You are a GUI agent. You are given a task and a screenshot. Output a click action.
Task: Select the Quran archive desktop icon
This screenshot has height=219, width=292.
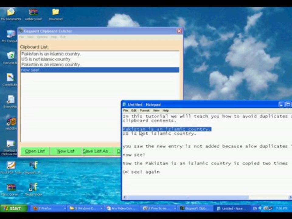pos(11,190)
